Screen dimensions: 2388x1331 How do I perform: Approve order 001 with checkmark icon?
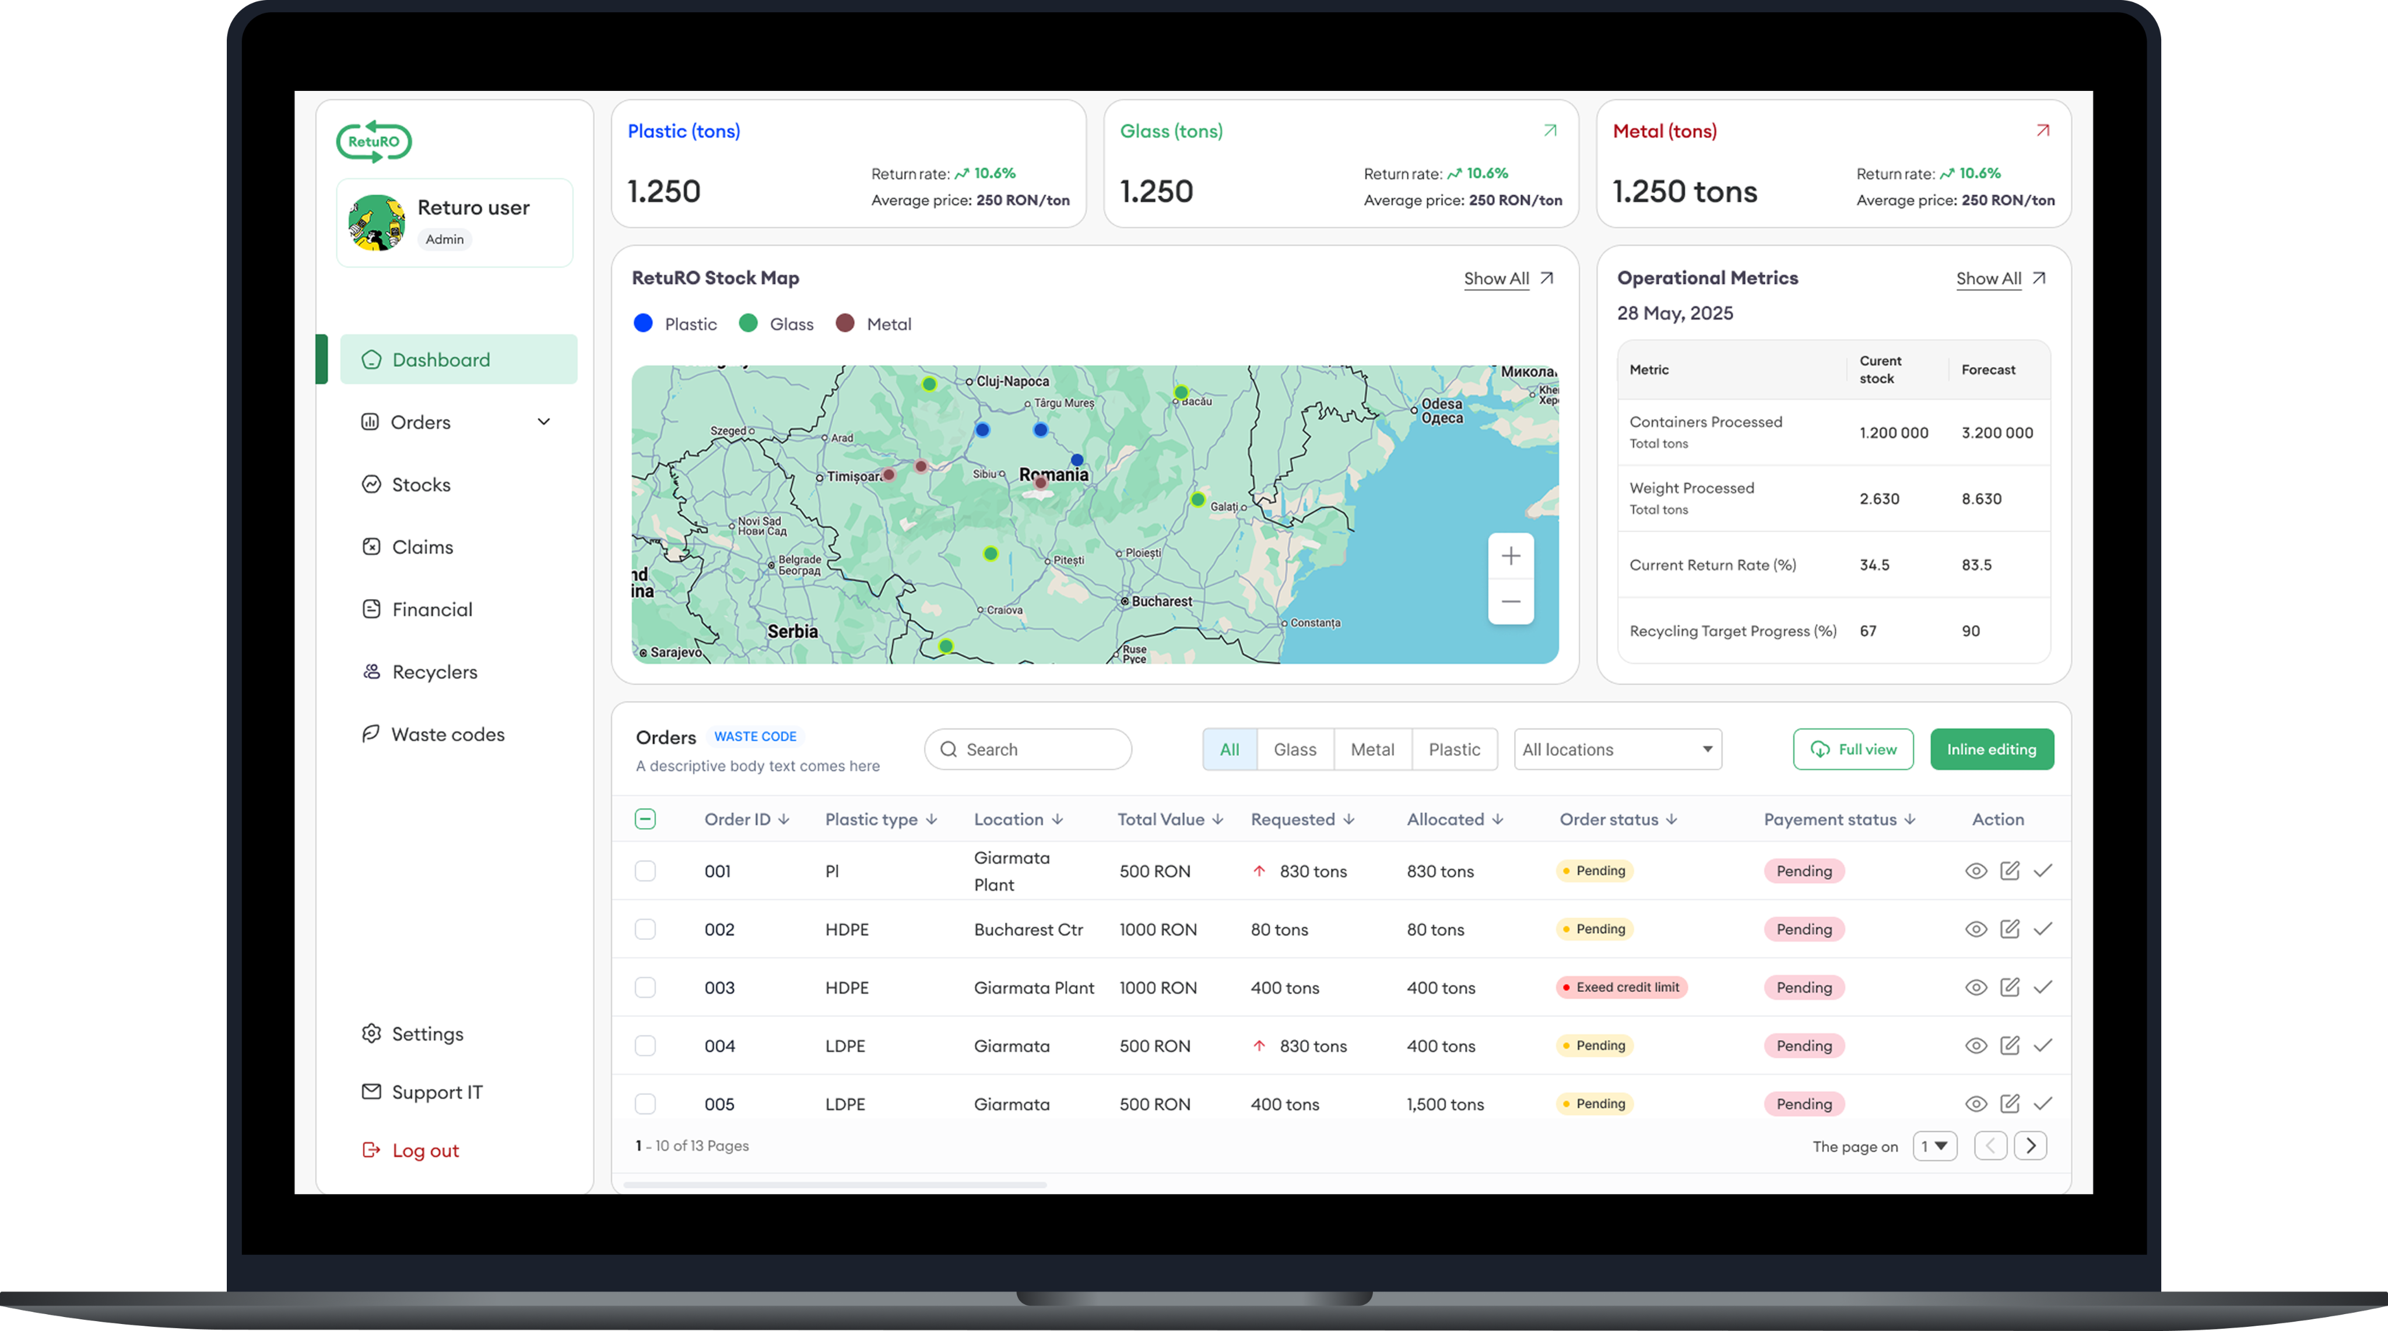pyautogui.click(x=2042, y=871)
